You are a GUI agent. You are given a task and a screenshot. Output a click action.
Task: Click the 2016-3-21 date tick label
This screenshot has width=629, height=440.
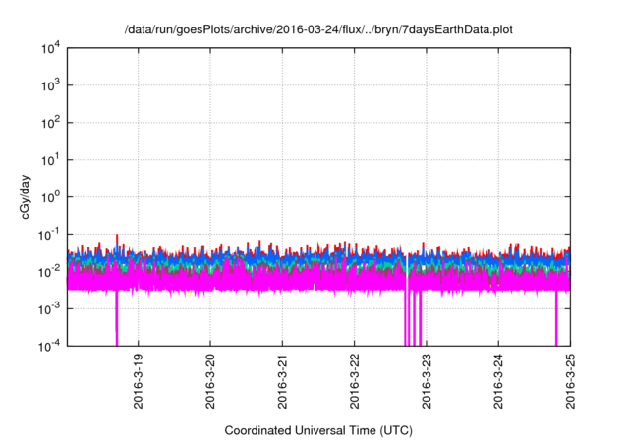coord(282,381)
